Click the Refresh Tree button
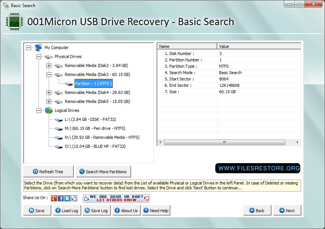This screenshot has width=325, height=229. (49, 172)
